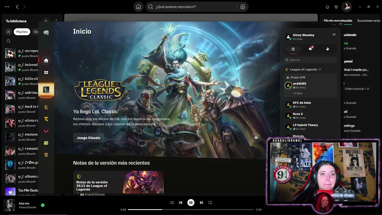
Task: Open the Browse icon in Spotify search bar
Action: tap(243, 7)
